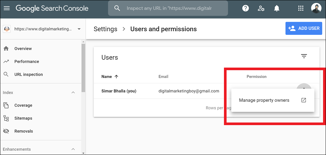Click the Users and permissions breadcrumb title
326x155 pixels.
[163, 29]
